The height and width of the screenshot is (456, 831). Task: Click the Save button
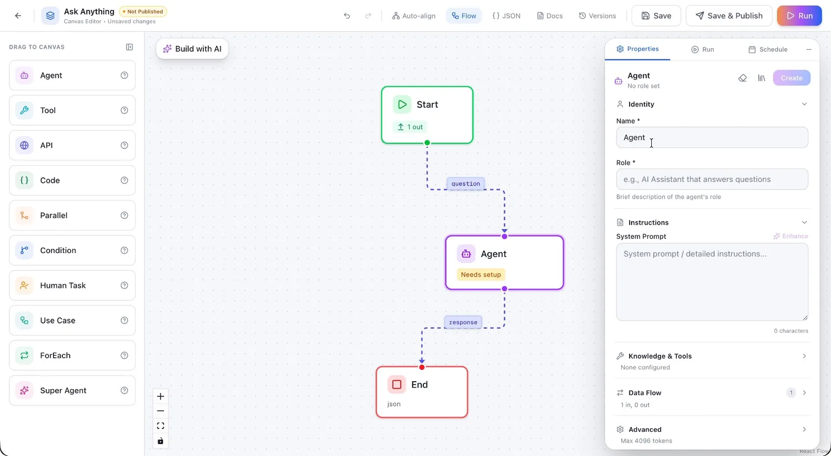click(656, 16)
